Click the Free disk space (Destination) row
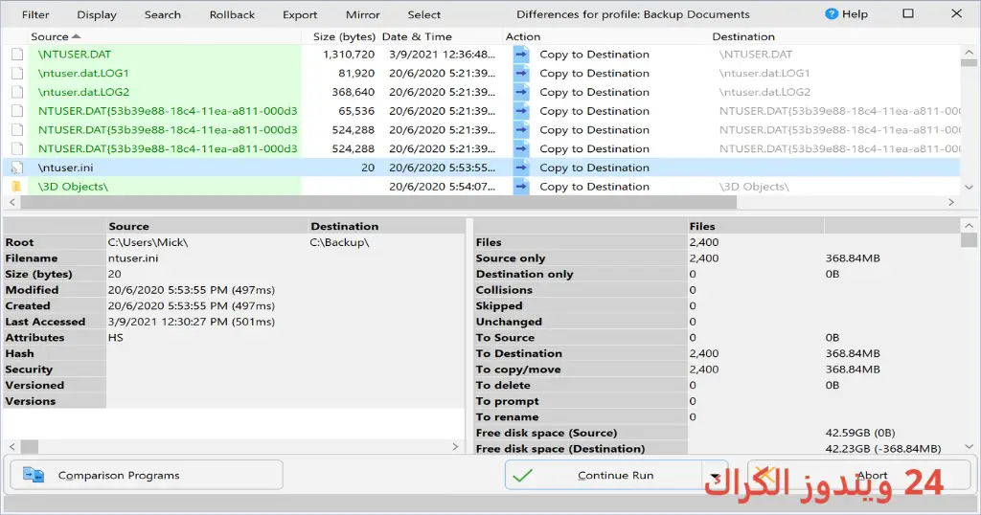 click(717, 449)
